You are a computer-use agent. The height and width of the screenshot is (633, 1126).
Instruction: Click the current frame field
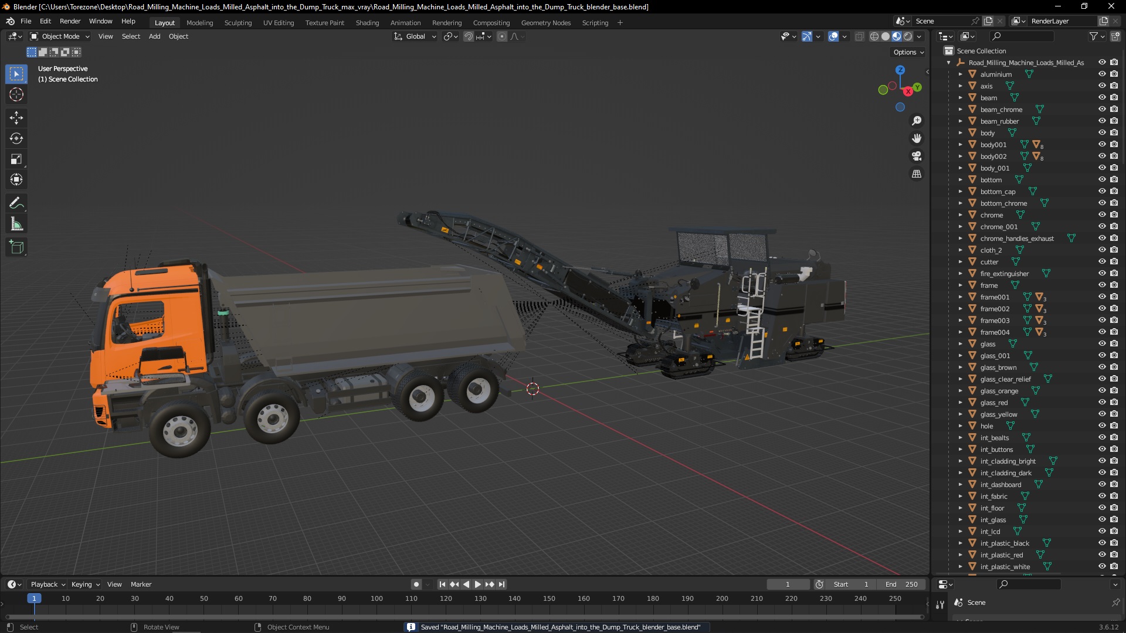(x=788, y=584)
